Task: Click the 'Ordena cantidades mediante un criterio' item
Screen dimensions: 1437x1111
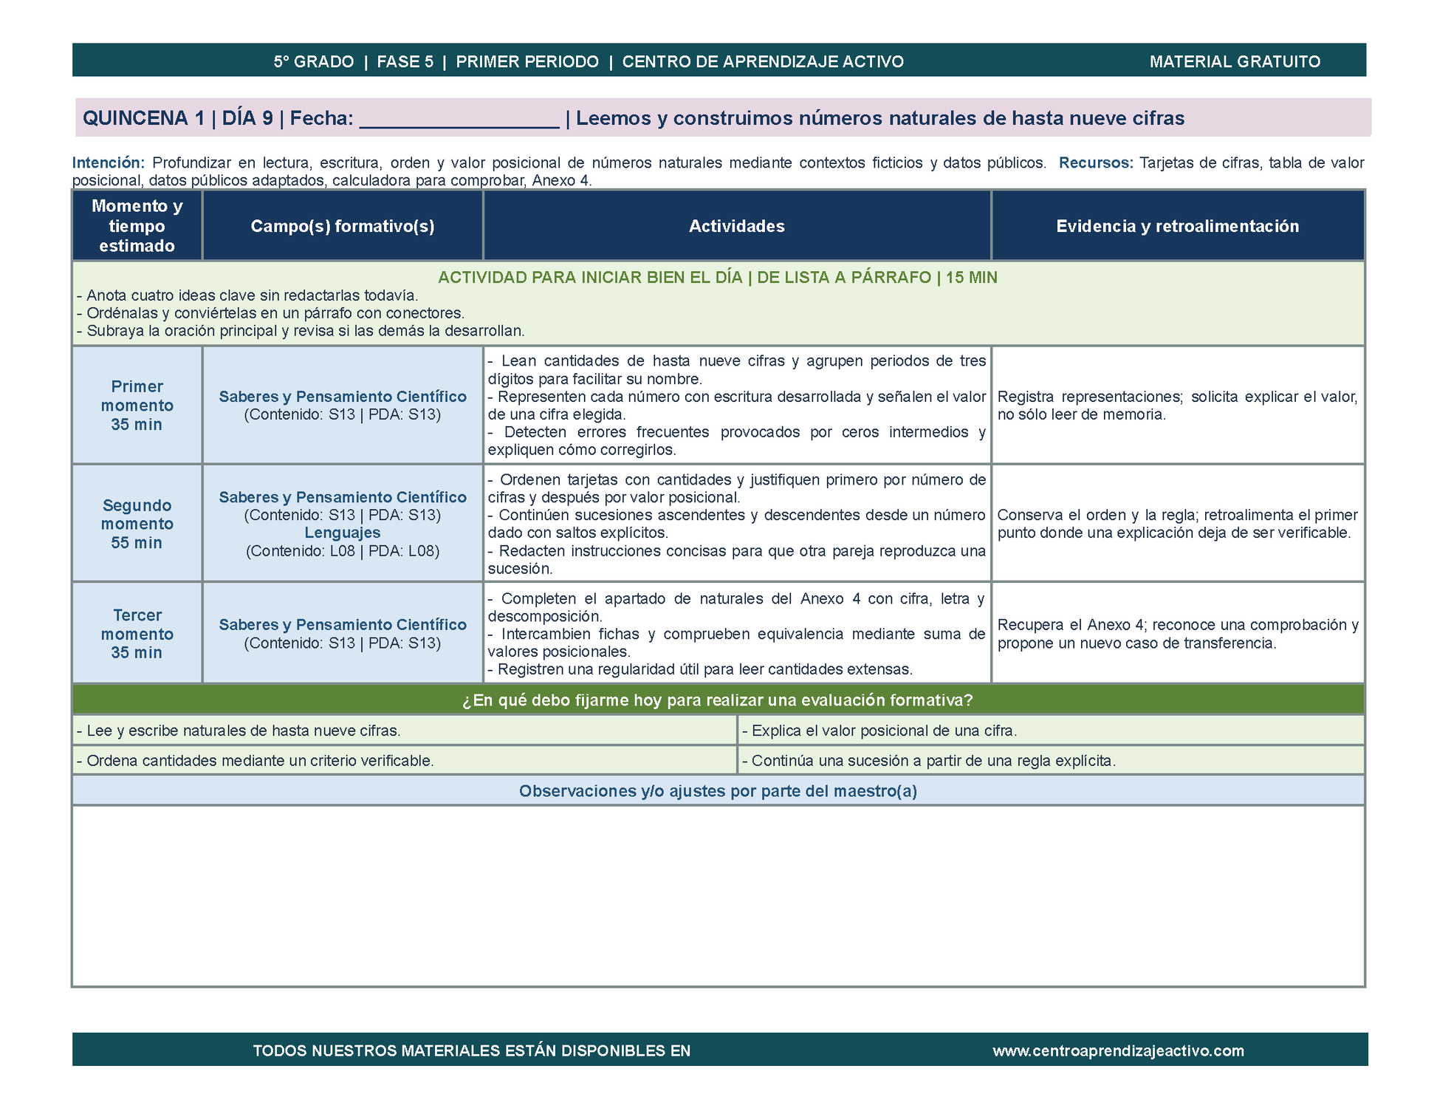Action: click(255, 760)
